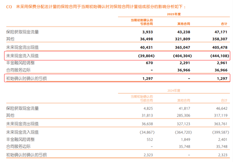Select the value 2,401
The image size is (233, 162).
(x=222, y=139)
